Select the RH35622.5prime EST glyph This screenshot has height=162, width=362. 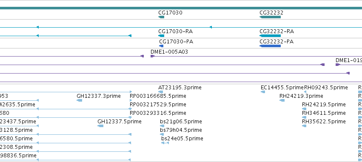point(304,126)
